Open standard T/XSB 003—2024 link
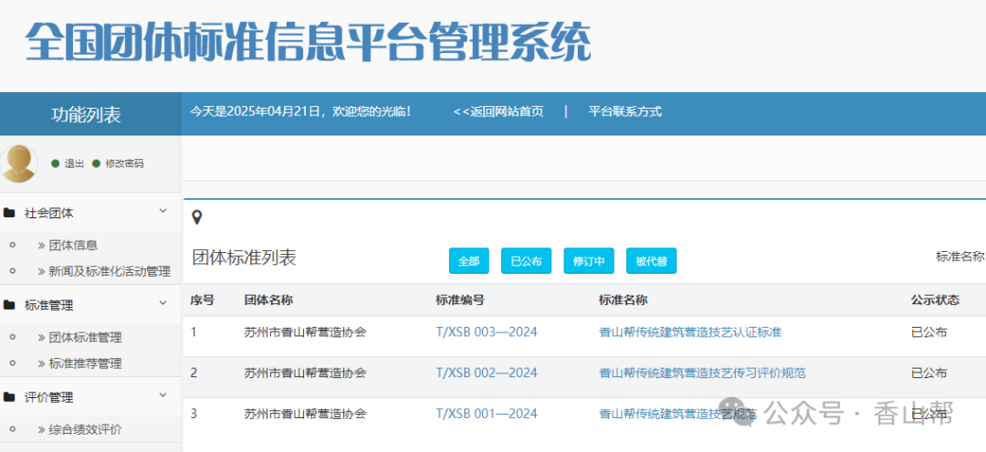 [487, 332]
